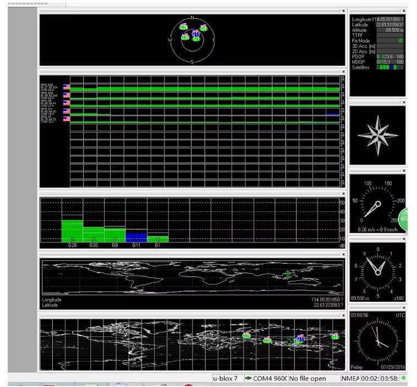The image size is (417, 387).
Task: Click the green G8 signal level bar
Action: (114, 235)
